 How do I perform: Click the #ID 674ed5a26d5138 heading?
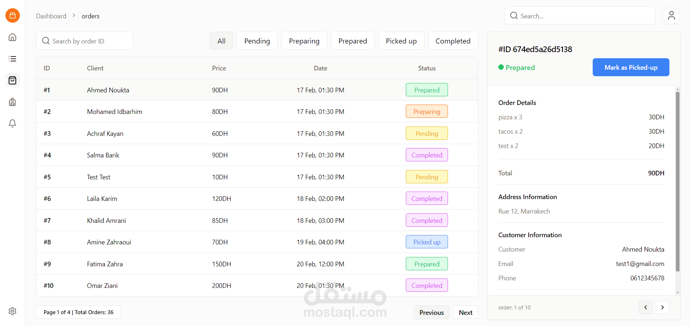tap(535, 49)
